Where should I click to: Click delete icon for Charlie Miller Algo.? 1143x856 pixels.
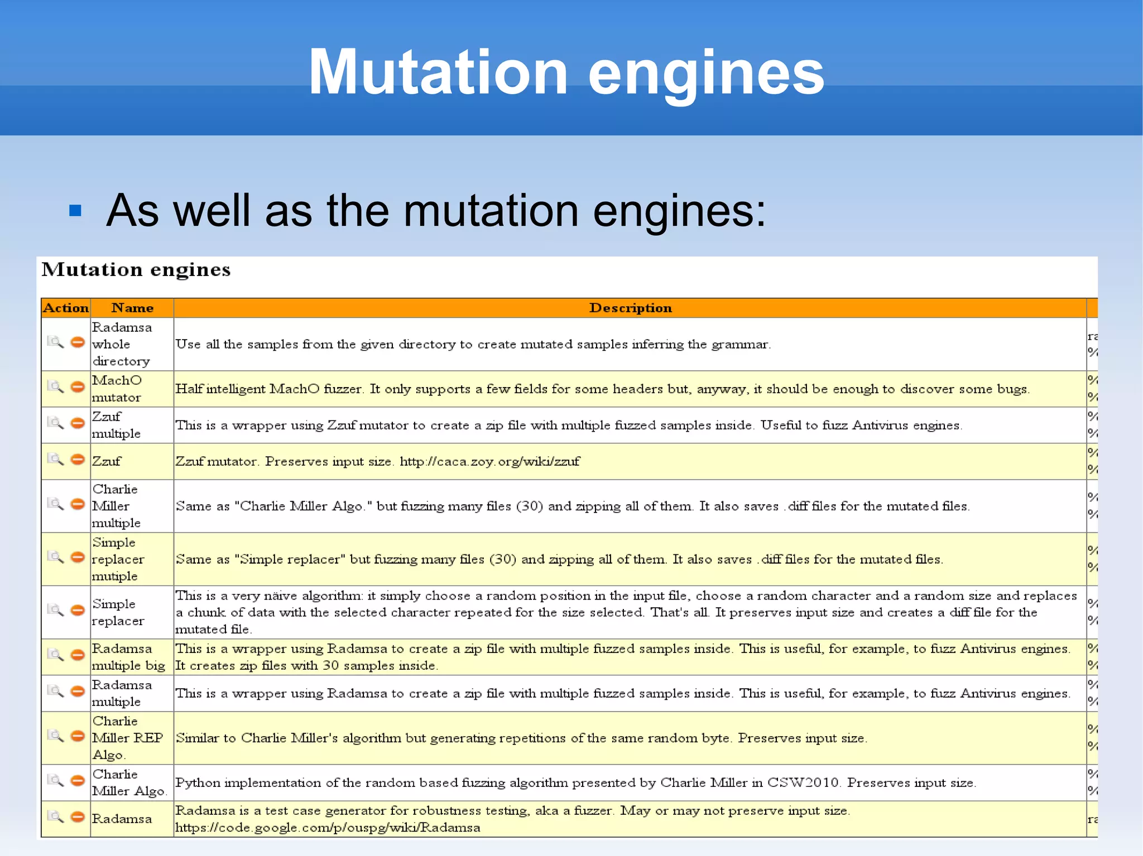point(78,781)
